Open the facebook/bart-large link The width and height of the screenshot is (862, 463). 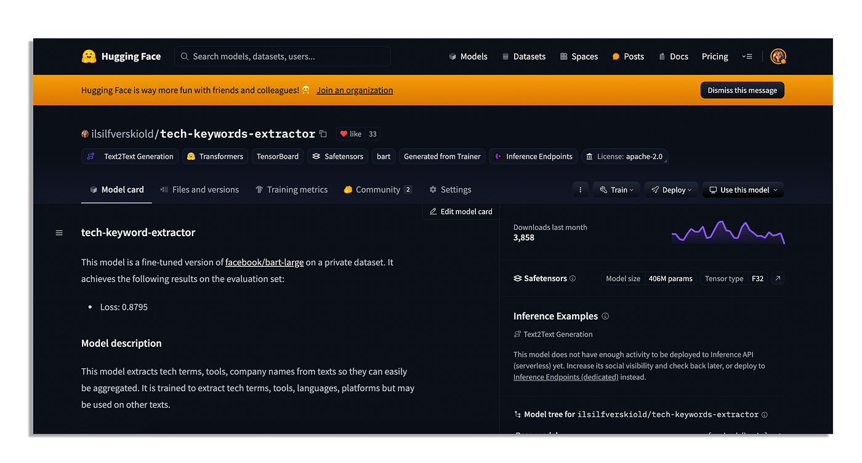[264, 263]
